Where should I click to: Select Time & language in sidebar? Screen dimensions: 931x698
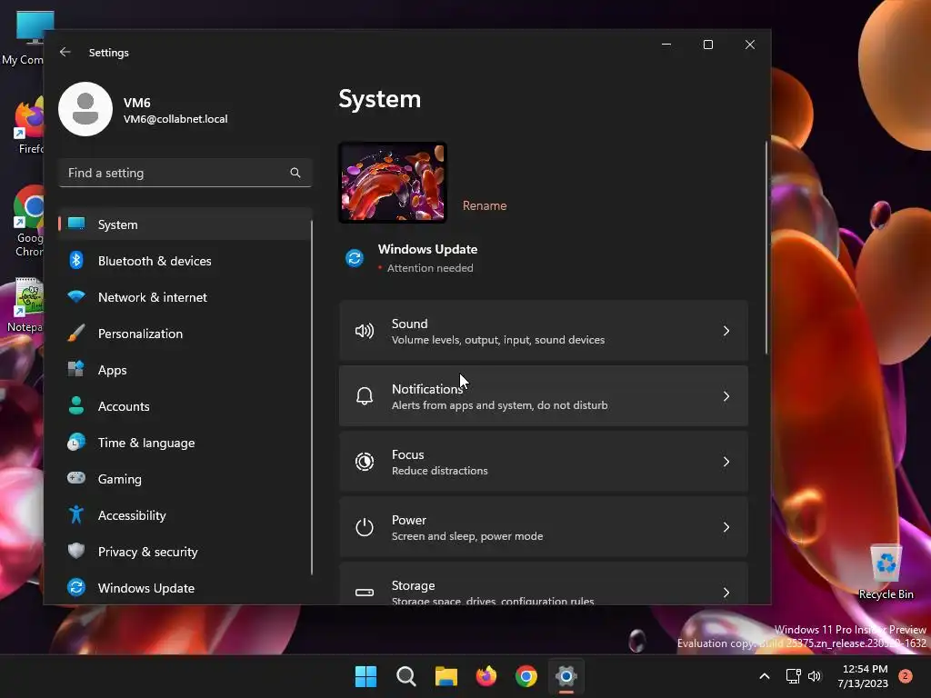pyautogui.click(x=185, y=443)
